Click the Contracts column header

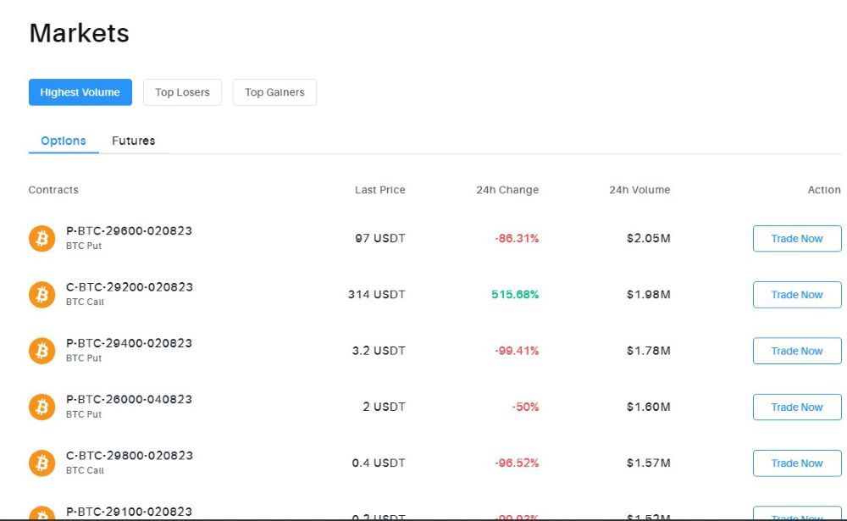point(53,190)
